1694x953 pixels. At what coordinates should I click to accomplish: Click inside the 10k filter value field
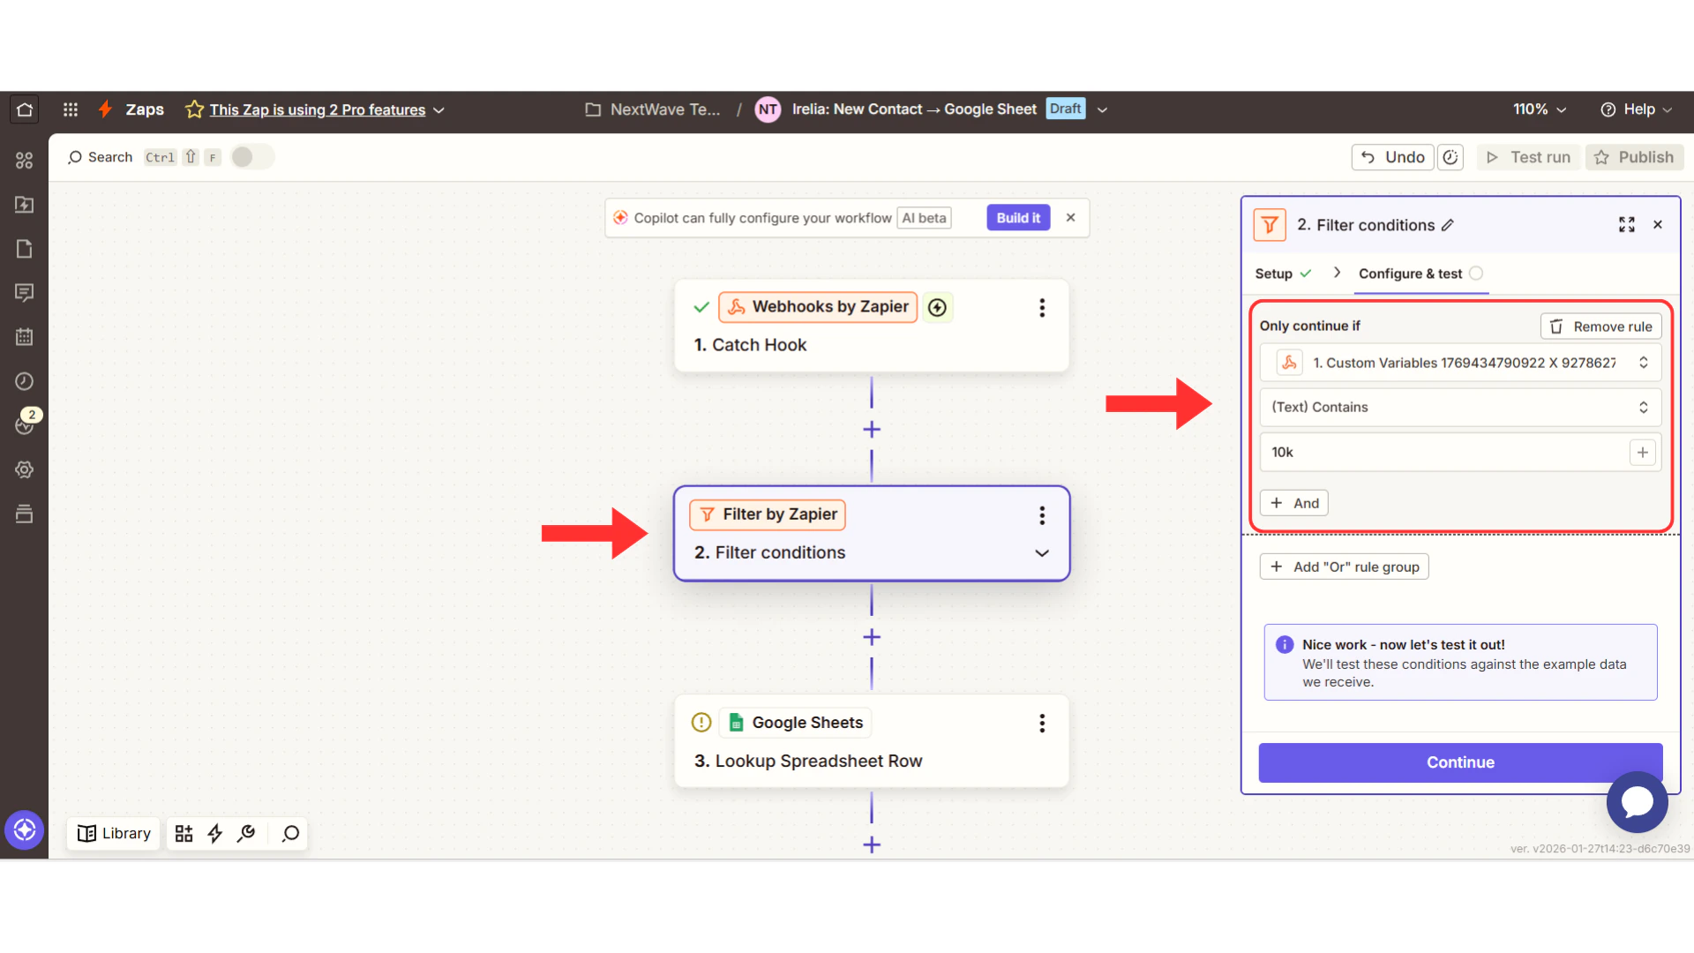[x=1412, y=452]
